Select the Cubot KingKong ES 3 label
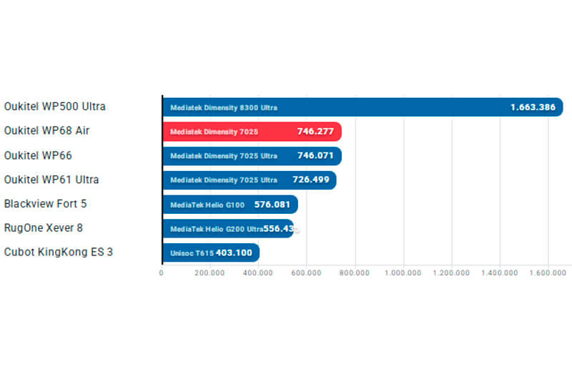The width and height of the screenshot is (572, 372). click(x=59, y=252)
